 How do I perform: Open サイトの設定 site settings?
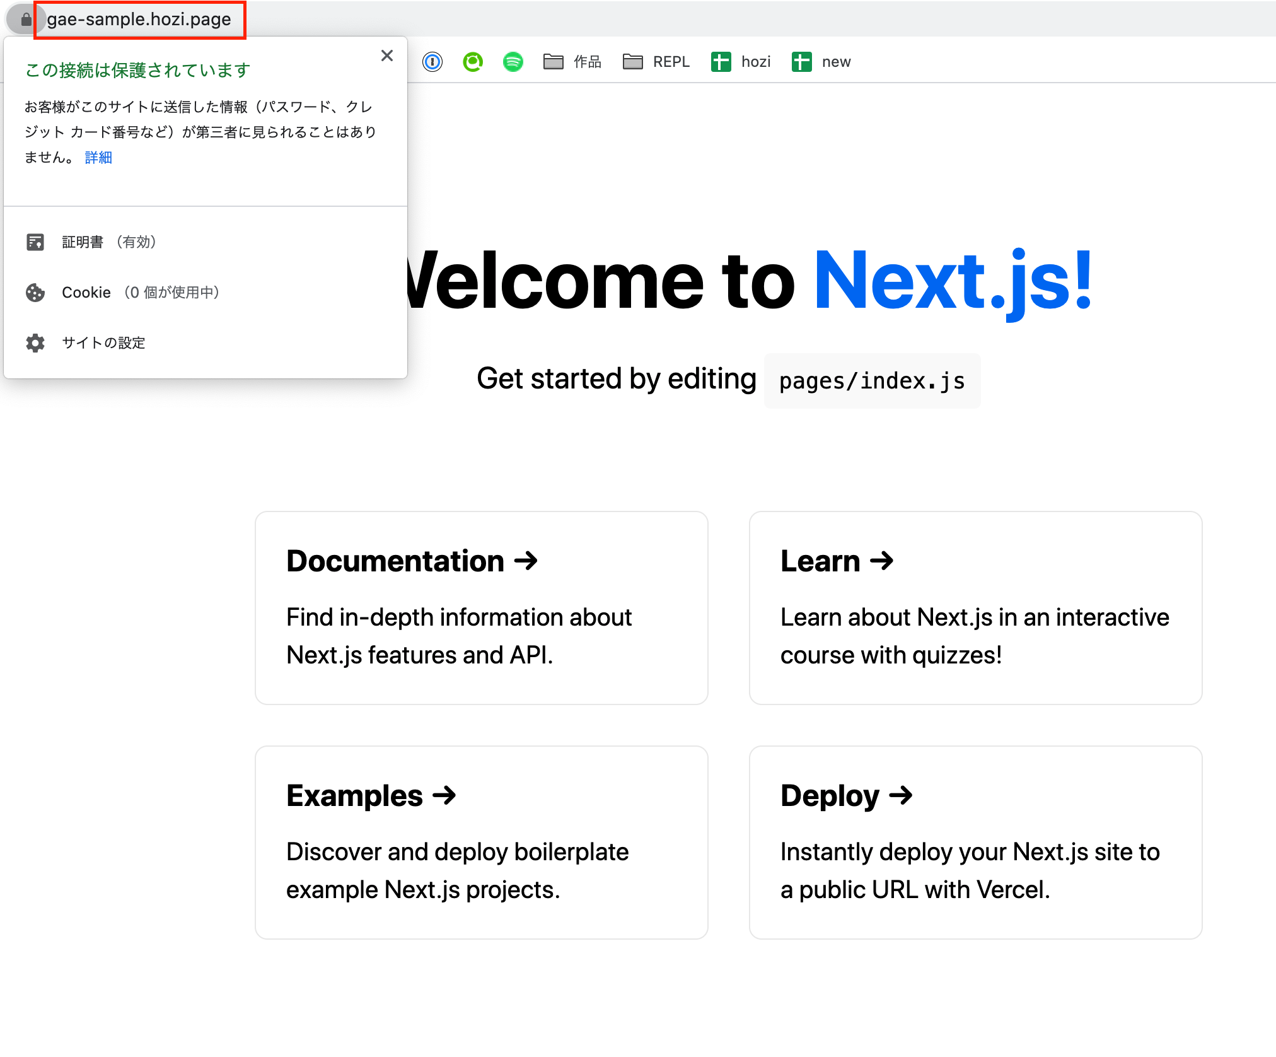coord(103,343)
